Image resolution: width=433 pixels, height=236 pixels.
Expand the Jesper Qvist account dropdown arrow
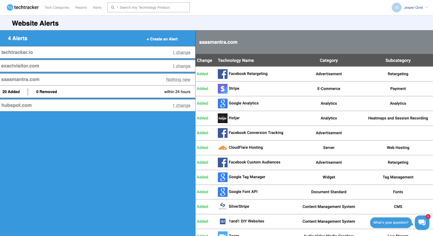tap(426, 8)
